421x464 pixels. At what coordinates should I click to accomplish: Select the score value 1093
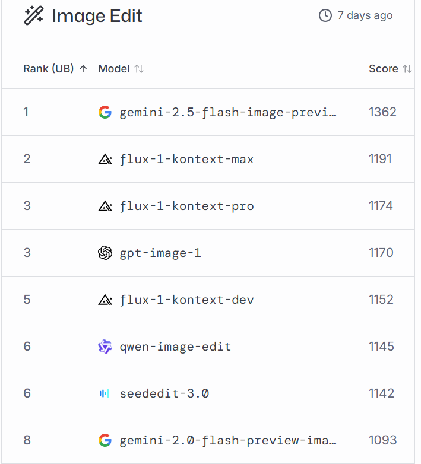coord(382,440)
